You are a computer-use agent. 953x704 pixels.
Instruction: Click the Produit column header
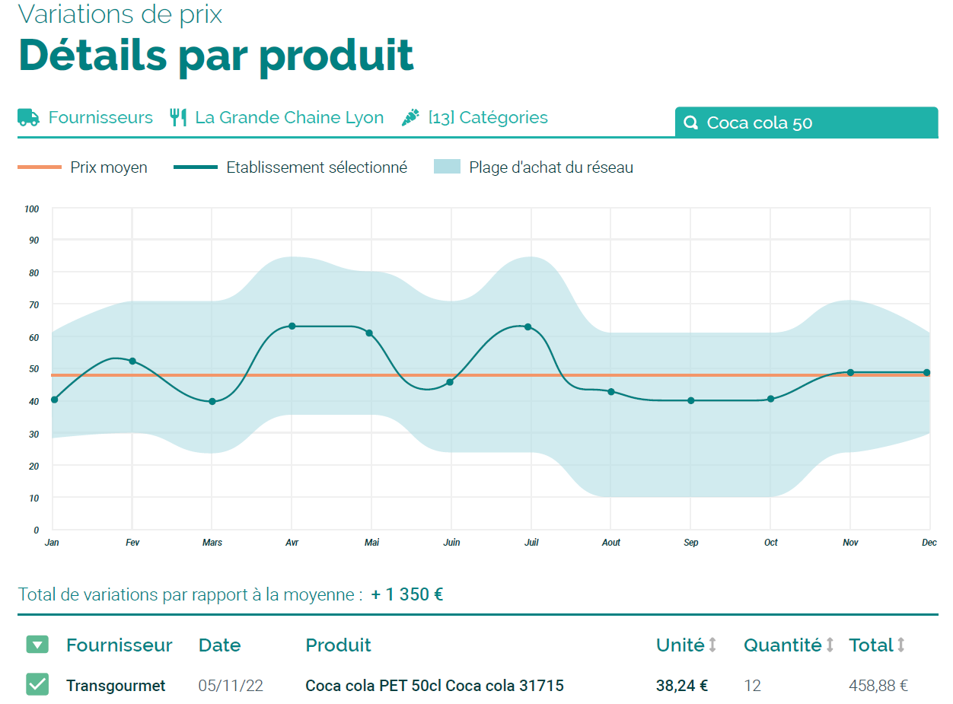(338, 645)
